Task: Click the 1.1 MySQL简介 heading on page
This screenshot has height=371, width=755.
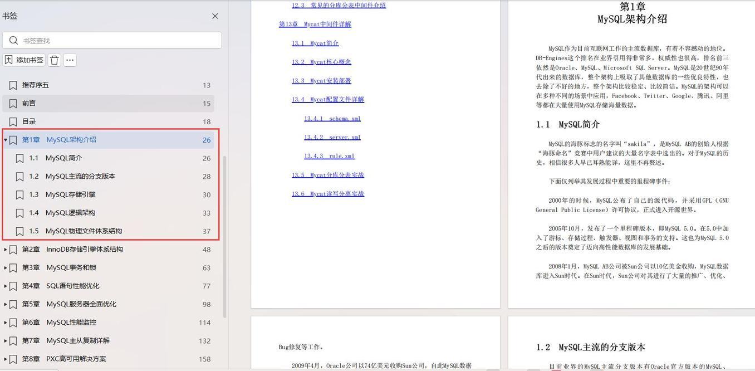Action: (x=568, y=124)
